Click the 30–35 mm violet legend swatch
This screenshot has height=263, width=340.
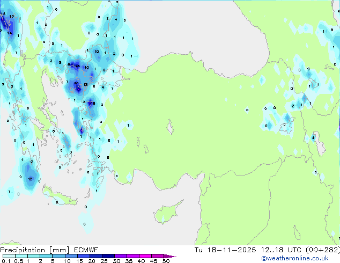[x=121, y=256]
